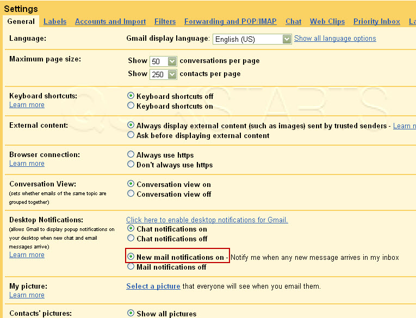Open Learn more link beside external content option
This screenshot has height=318, width=416.
pyautogui.click(x=405, y=126)
